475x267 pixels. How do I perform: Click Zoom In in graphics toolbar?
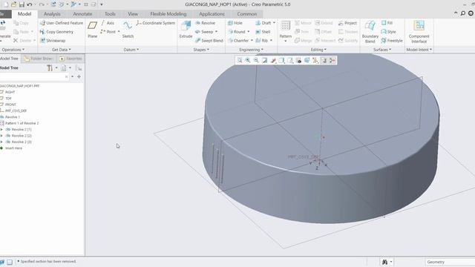point(248,60)
